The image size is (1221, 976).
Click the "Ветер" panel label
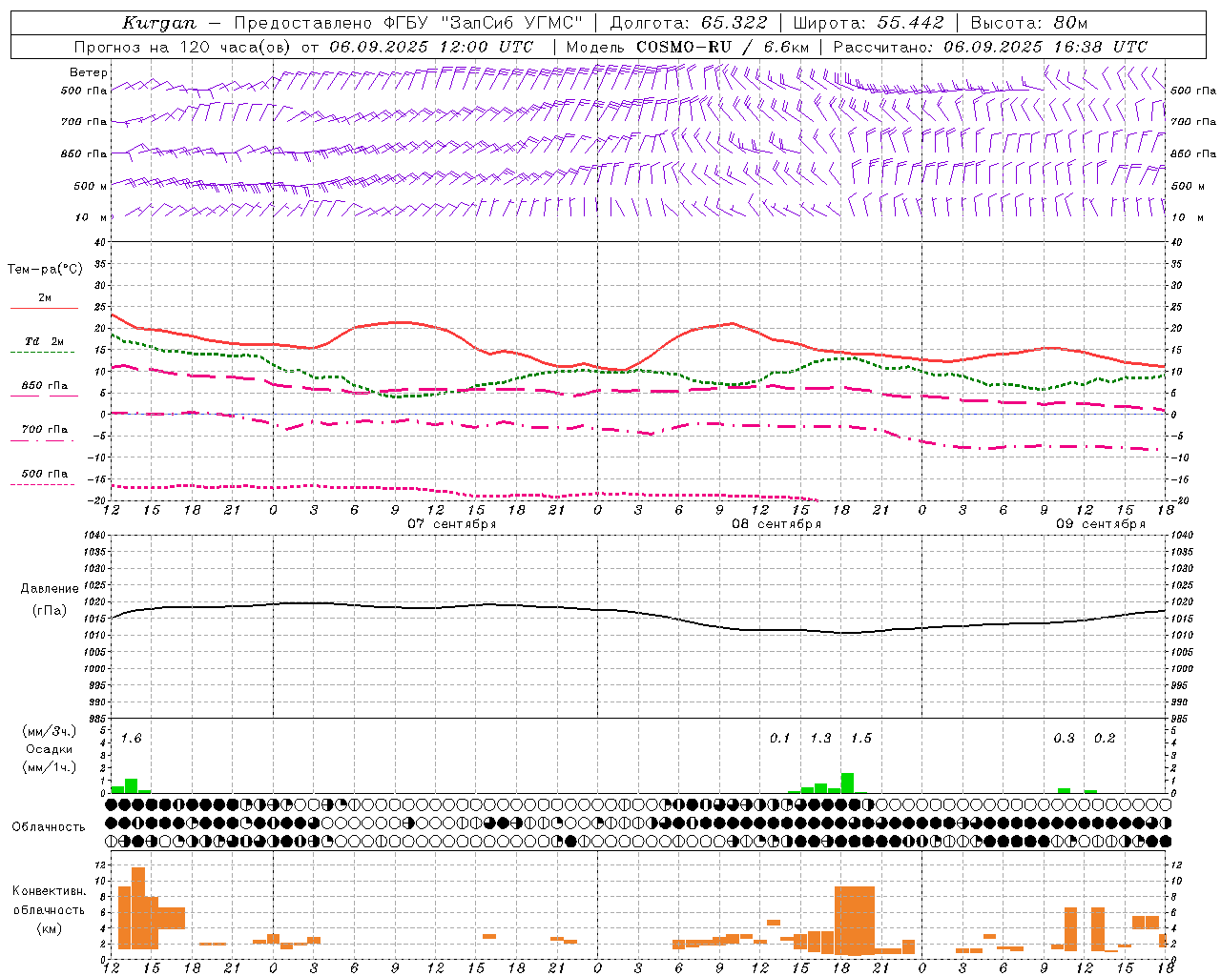(89, 72)
